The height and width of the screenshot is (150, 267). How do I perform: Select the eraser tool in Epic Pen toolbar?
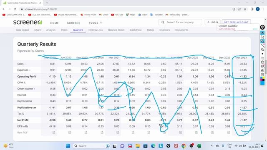tap(262, 50)
